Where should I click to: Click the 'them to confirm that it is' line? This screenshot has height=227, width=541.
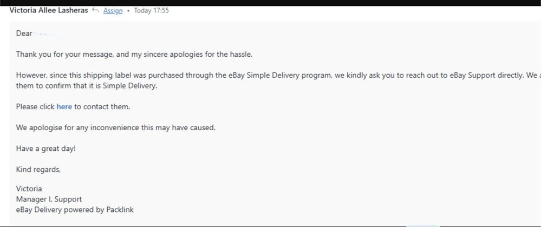click(87, 85)
